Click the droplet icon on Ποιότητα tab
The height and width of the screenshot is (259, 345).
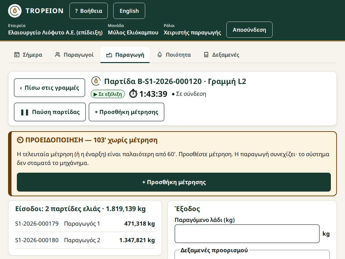pyautogui.click(x=160, y=55)
